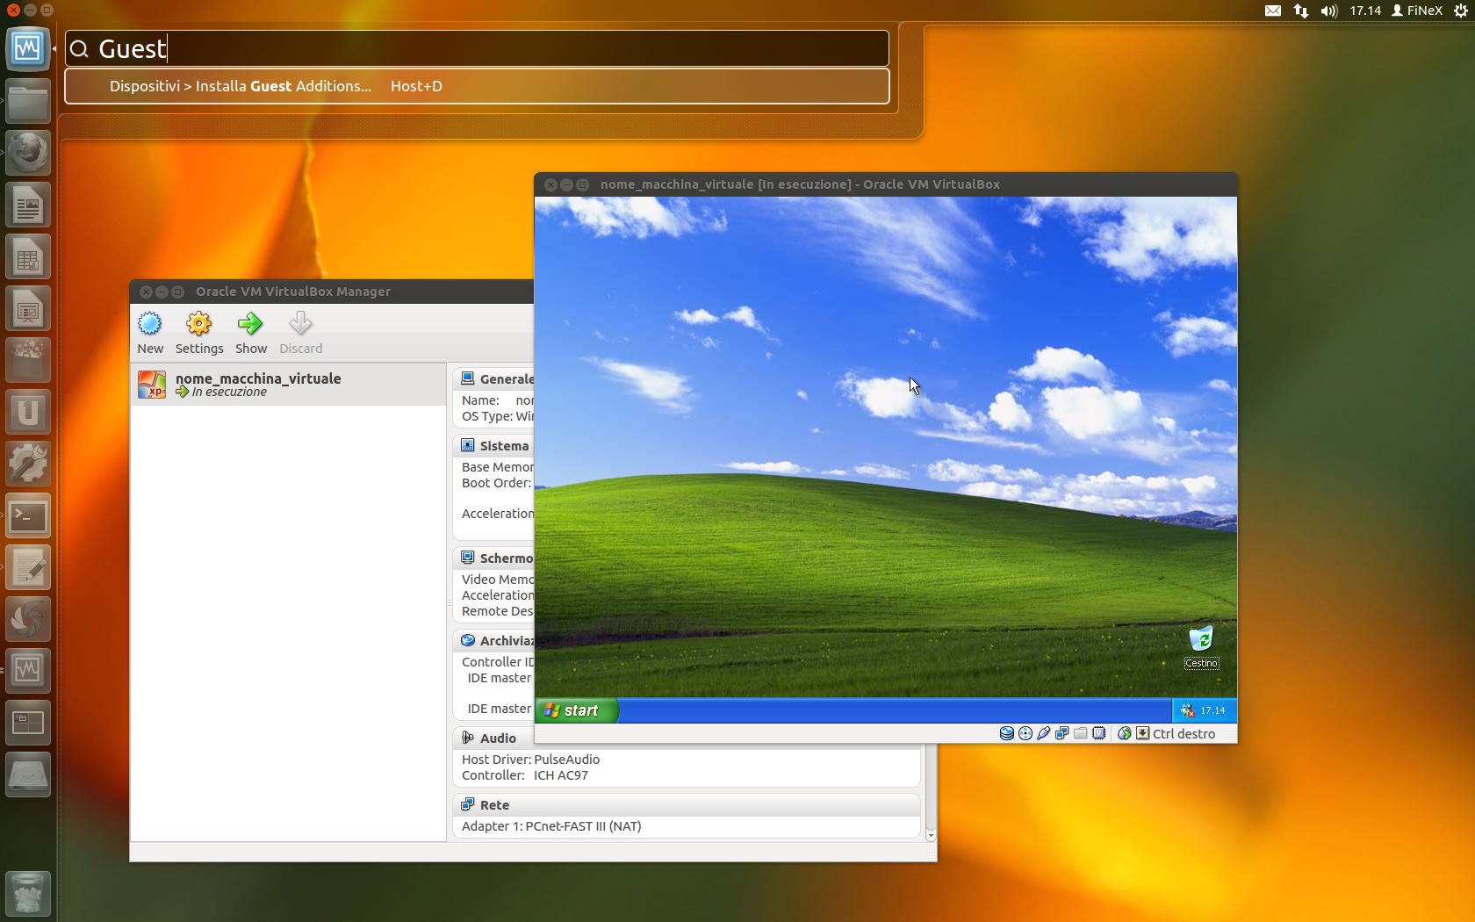
Task: Open Ubuntu One from the launcher
Action: click(28, 412)
